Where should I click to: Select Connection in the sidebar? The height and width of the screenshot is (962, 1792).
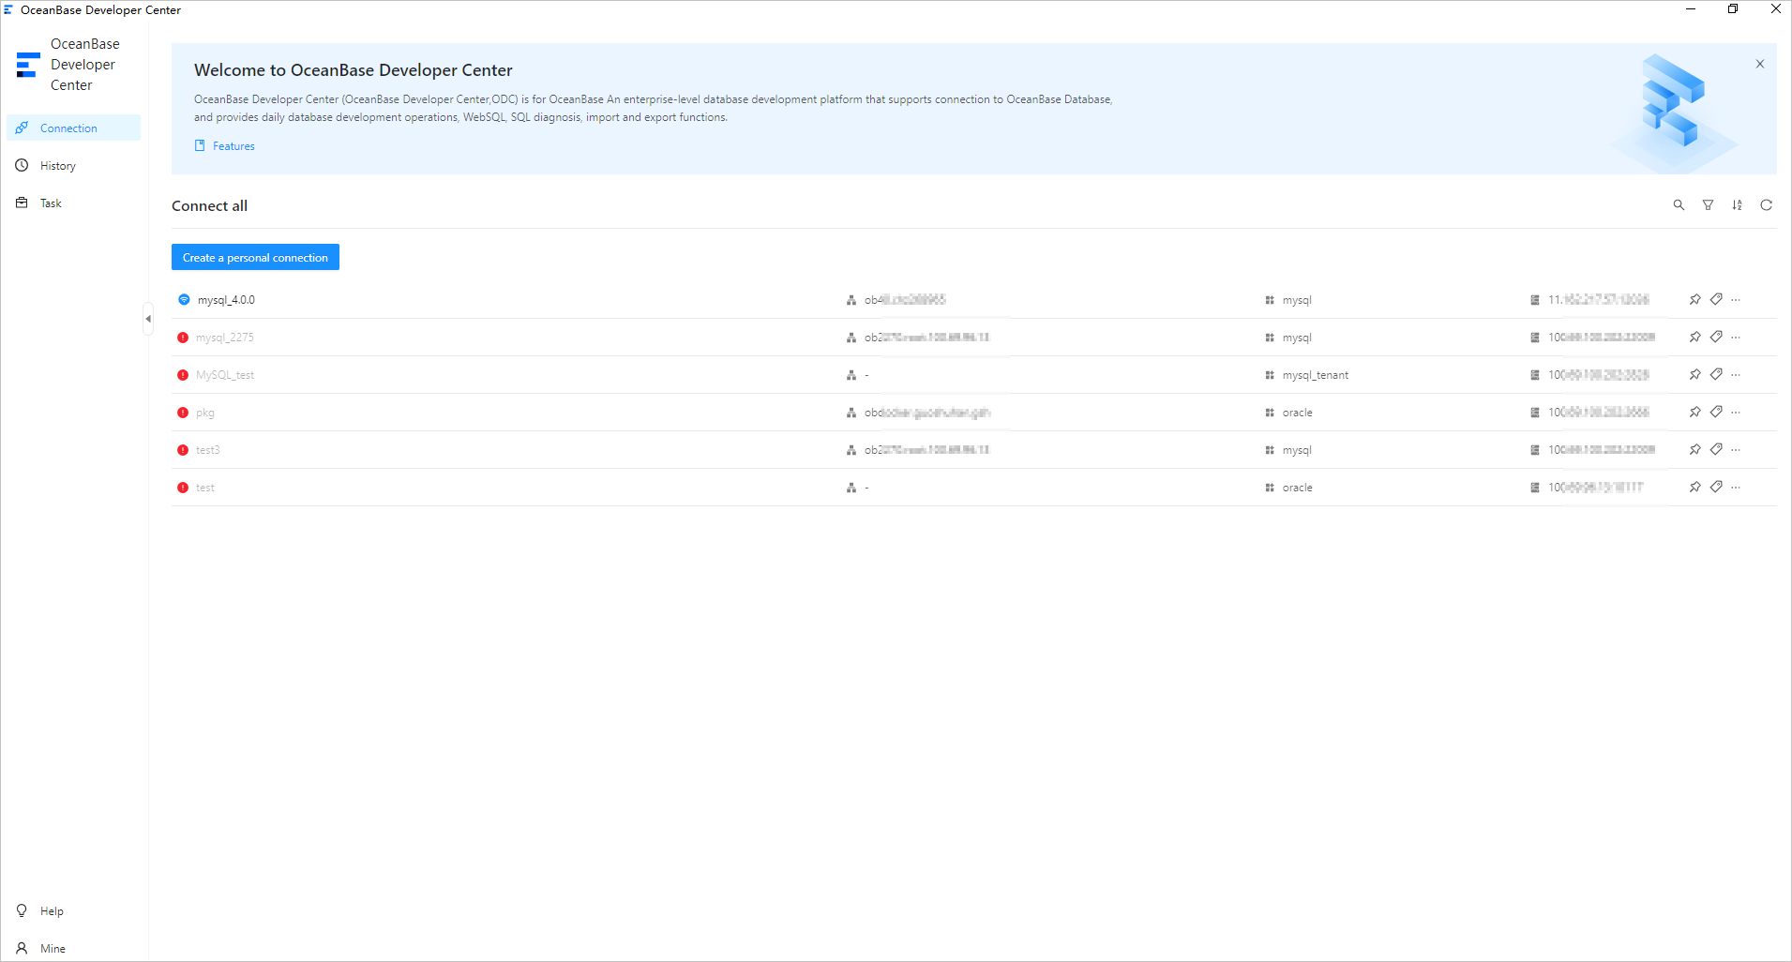click(68, 128)
